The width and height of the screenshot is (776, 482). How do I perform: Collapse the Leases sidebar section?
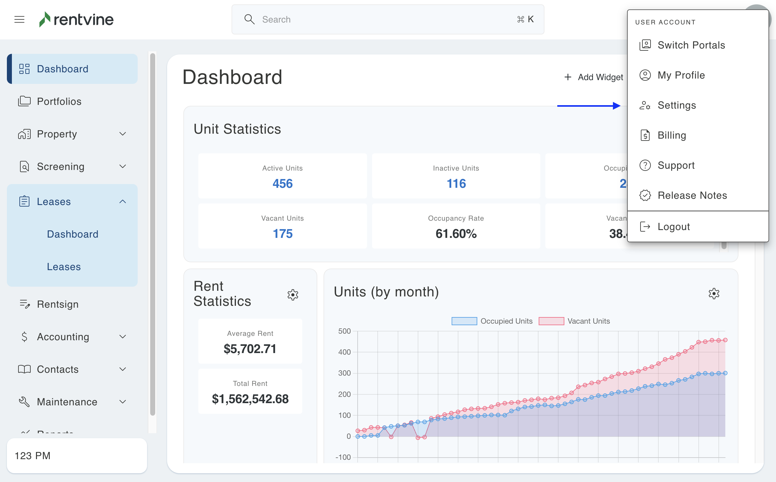tap(122, 202)
